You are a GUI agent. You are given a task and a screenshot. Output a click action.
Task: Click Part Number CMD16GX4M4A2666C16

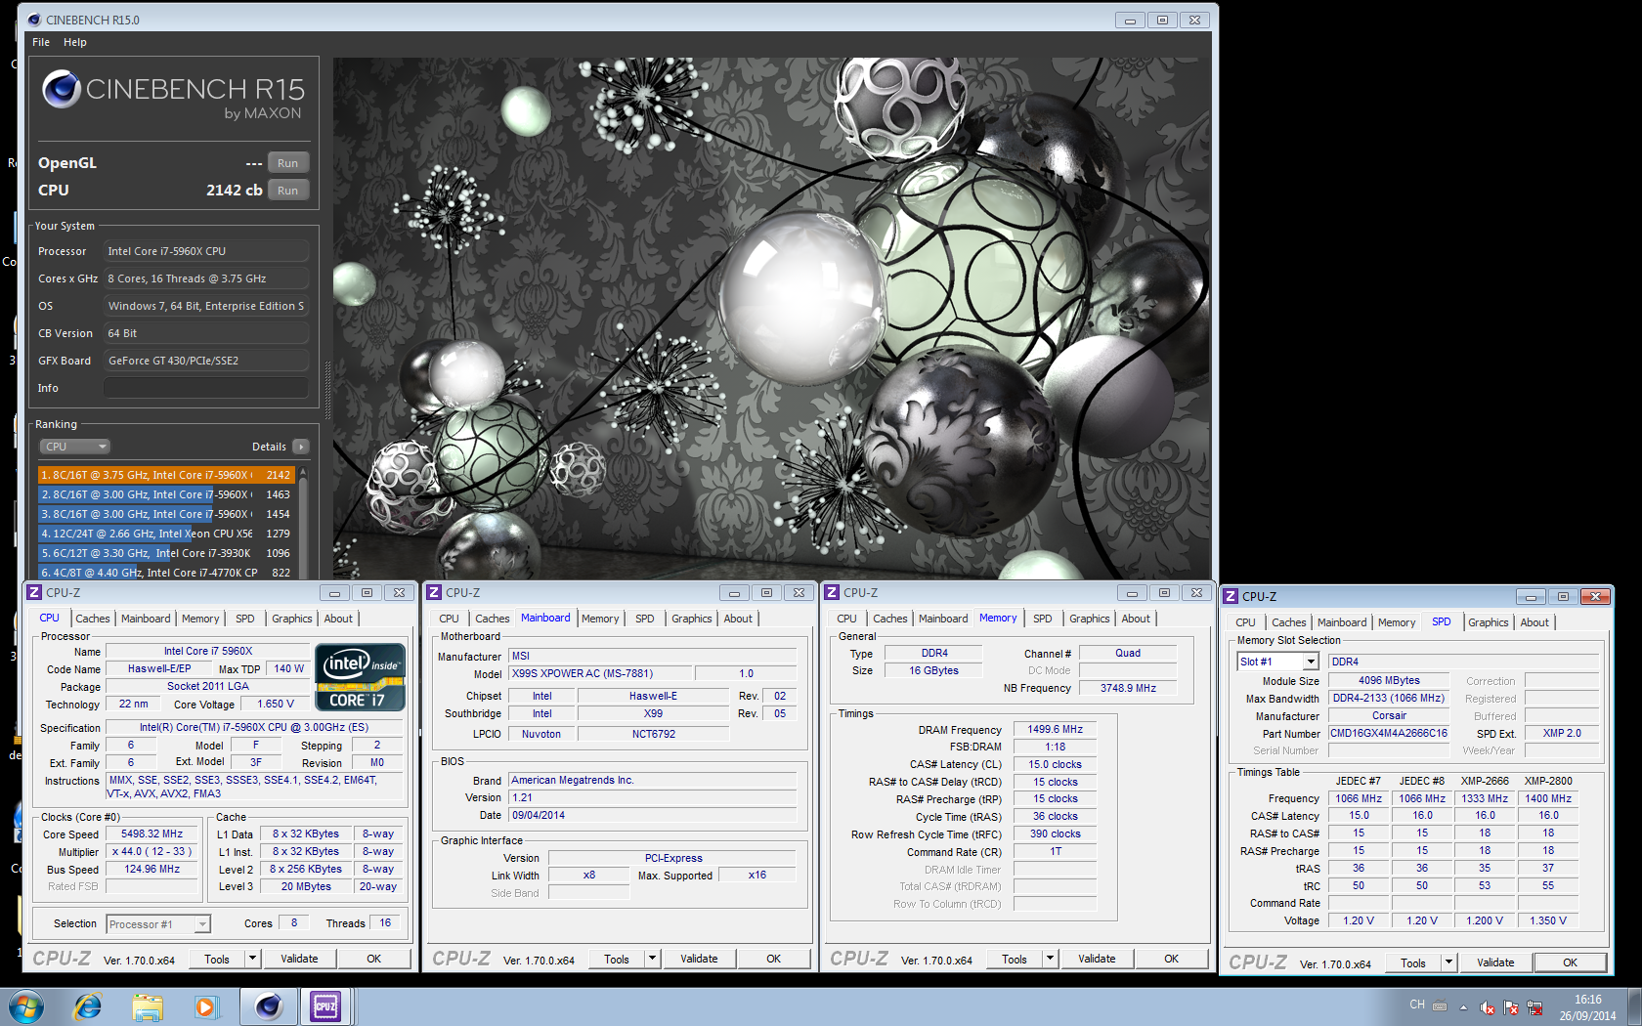click(x=1388, y=733)
